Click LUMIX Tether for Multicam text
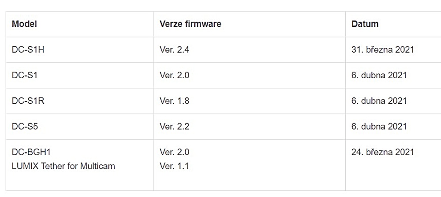 [63, 166]
